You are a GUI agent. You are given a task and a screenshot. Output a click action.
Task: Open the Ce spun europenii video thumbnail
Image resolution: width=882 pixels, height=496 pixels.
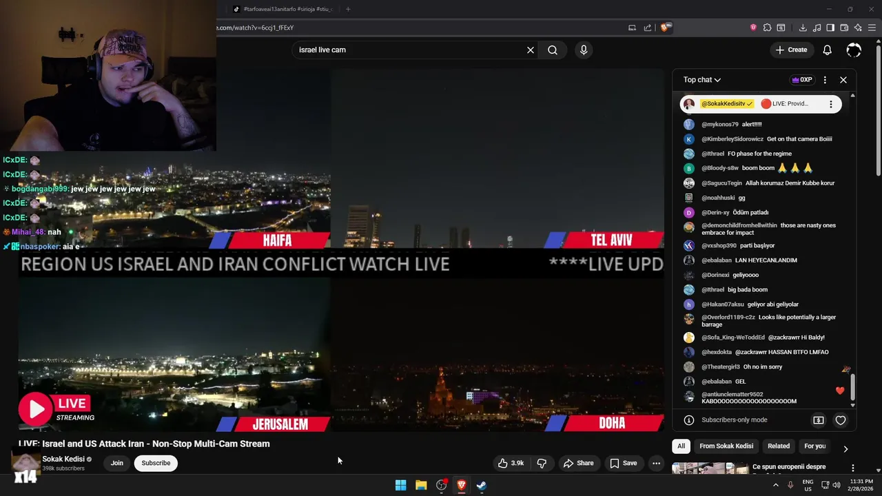click(x=710, y=469)
